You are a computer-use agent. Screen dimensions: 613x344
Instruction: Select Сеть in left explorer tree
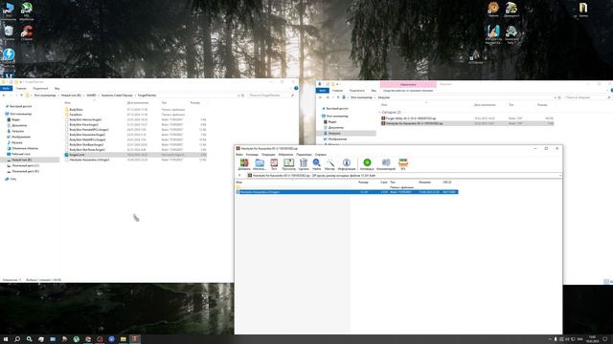[x=12, y=179]
